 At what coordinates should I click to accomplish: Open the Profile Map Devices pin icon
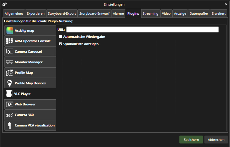point(10,83)
